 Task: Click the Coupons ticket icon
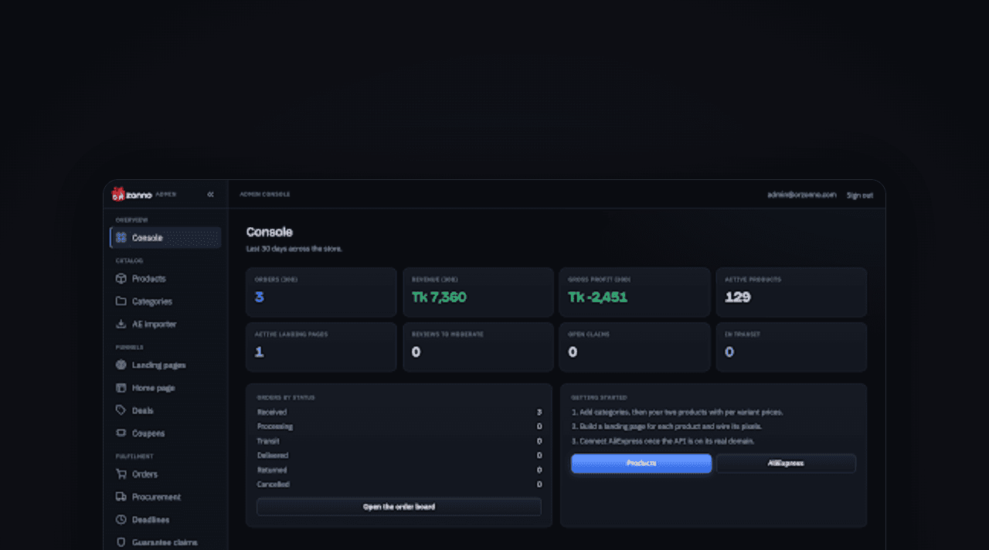tap(121, 433)
